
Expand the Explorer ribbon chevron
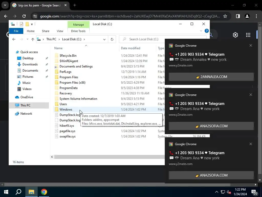[x=201, y=31]
